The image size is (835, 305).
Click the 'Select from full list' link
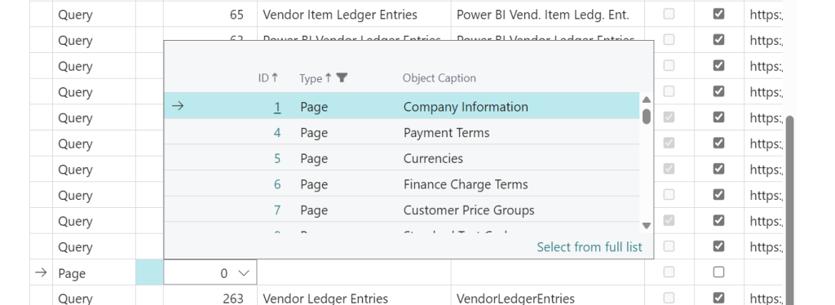coord(590,247)
